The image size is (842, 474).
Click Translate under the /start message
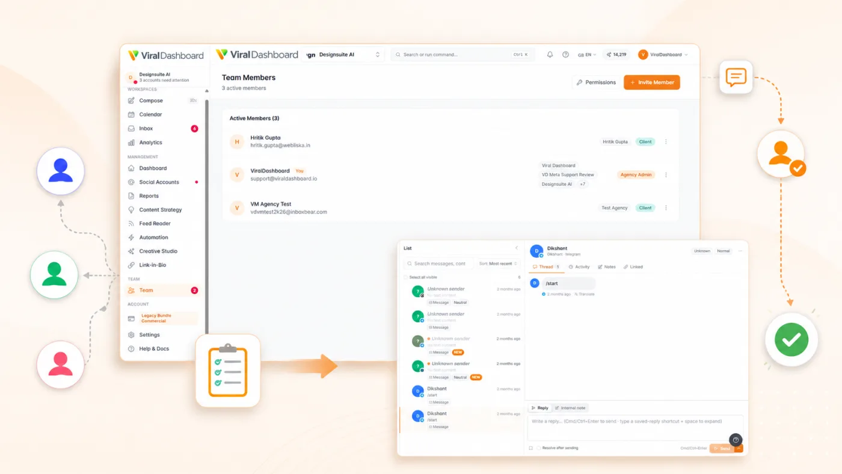pyautogui.click(x=585, y=294)
